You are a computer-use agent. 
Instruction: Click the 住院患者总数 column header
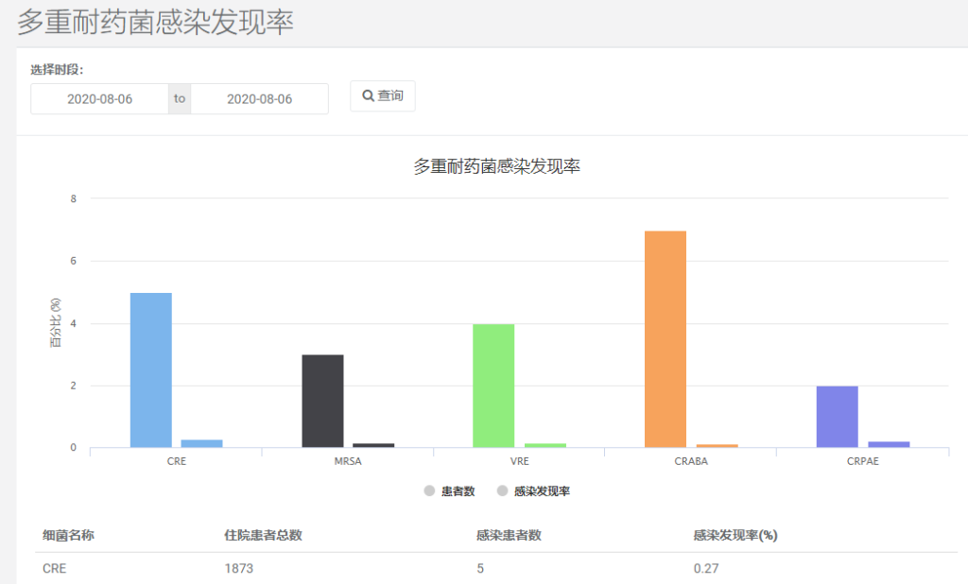coord(264,535)
